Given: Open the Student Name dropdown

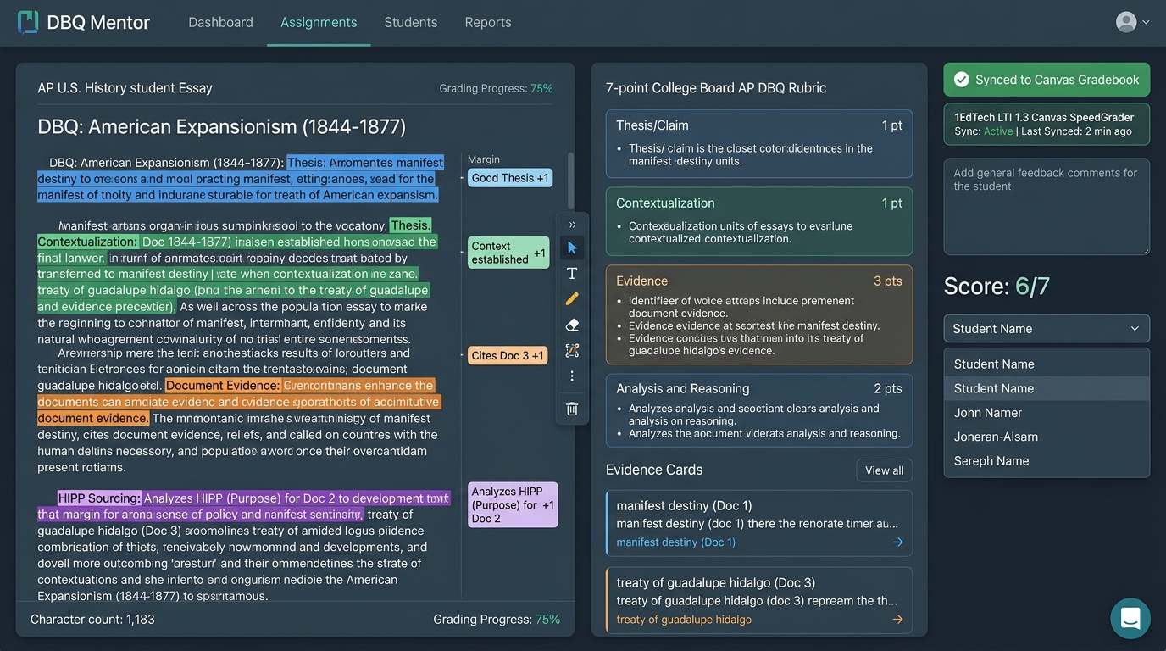Looking at the screenshot, I should [x=1047, y=329].
